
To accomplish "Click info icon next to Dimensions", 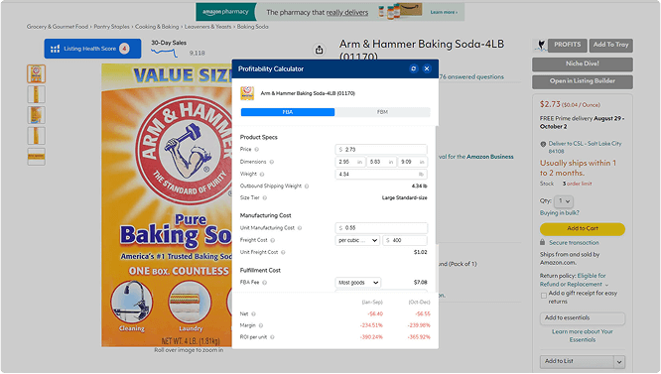I will tap(272, 162).
